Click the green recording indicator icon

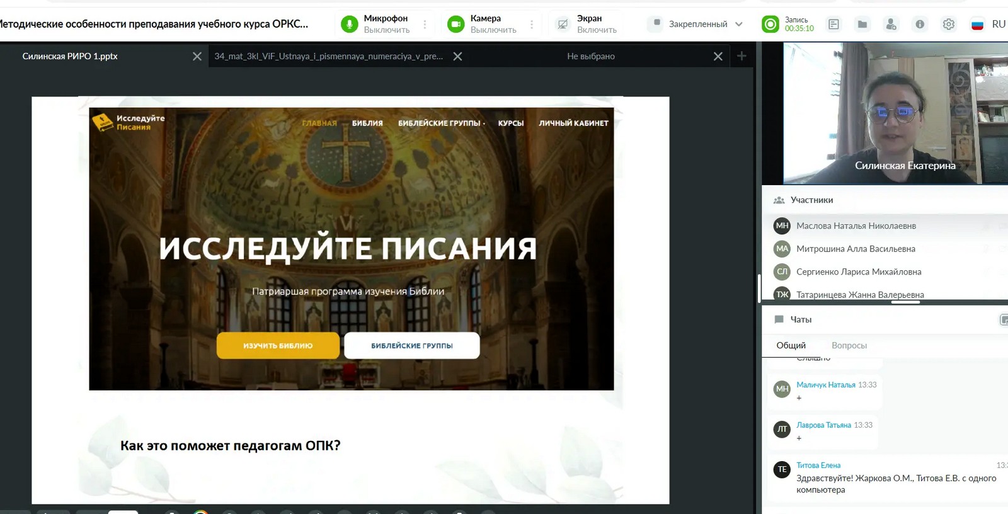click(770, 24)
